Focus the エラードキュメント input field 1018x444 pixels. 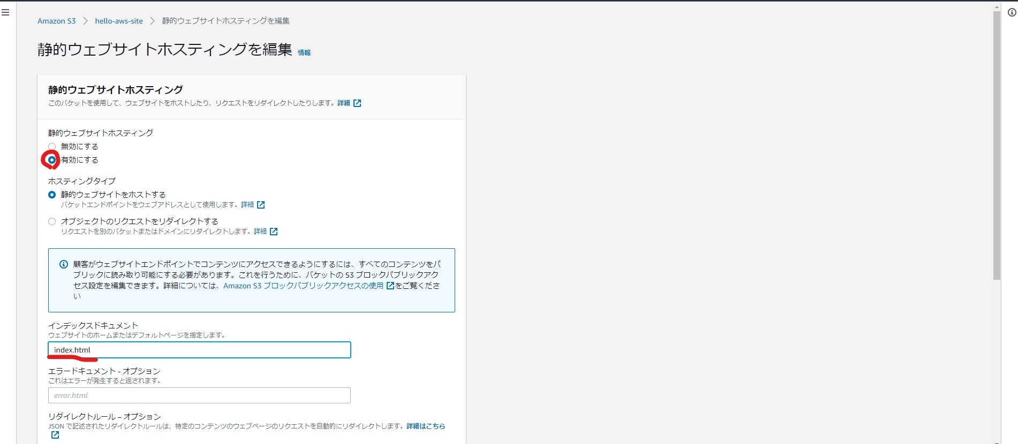199,395
